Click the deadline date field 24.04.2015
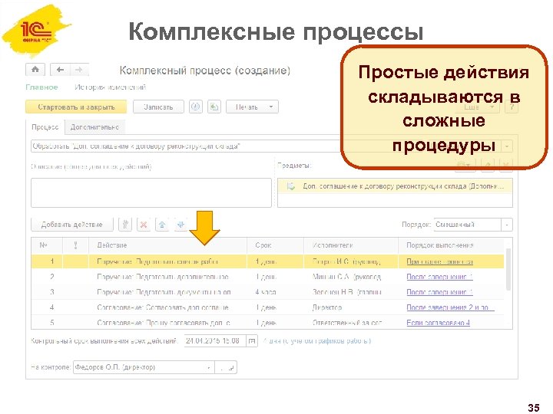 click(x=215, y=340)
